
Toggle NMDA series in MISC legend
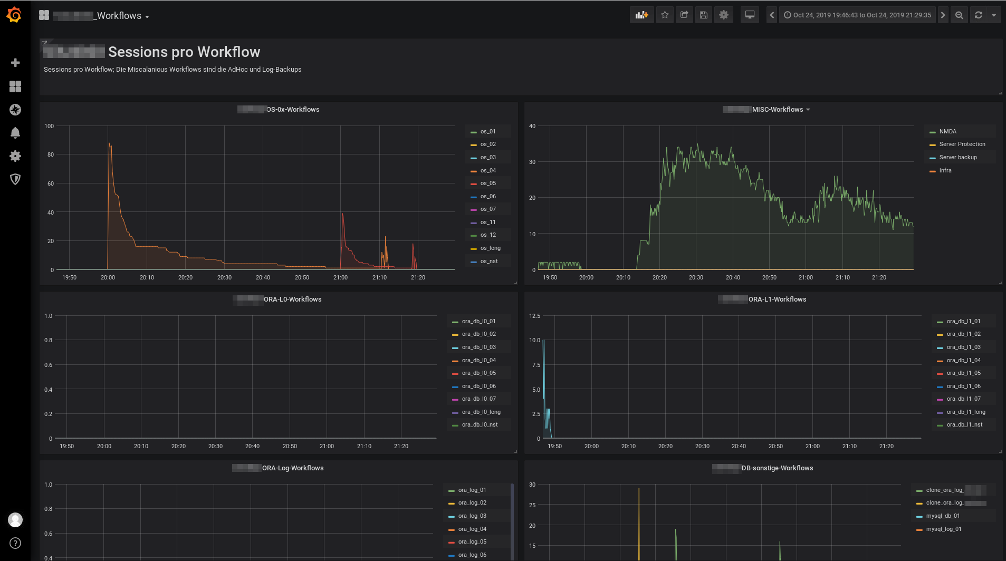pos(947,131)
